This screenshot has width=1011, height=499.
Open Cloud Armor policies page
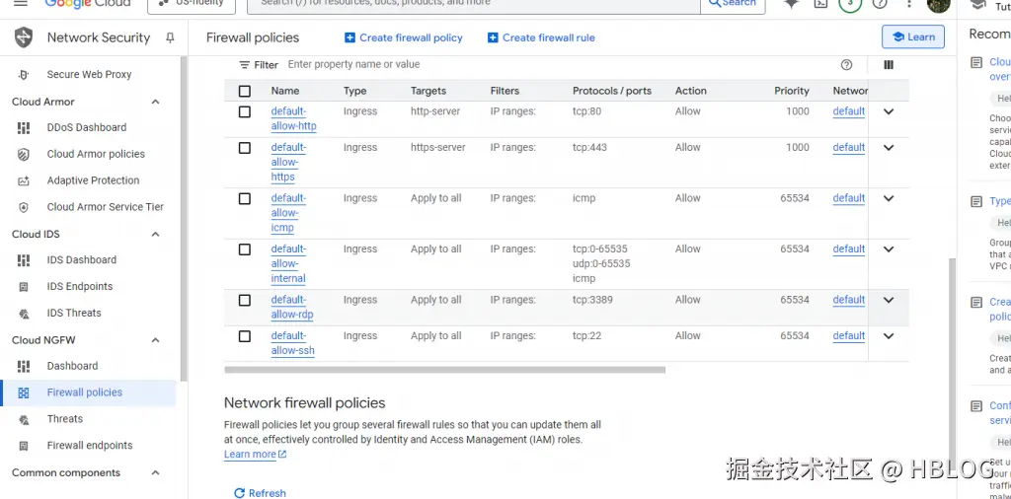click(96, 155)
